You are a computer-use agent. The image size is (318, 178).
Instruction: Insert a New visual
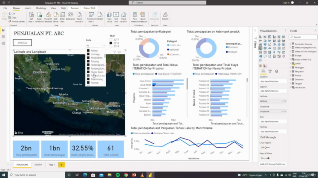pyautogui.click(x=109, y=17)
